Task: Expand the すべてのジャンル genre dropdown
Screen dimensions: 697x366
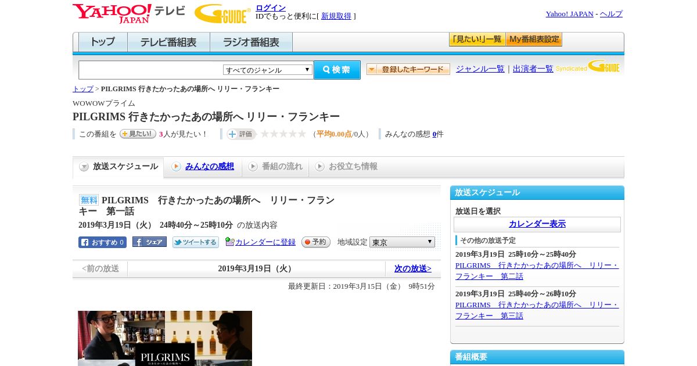Action: point(268,70)
